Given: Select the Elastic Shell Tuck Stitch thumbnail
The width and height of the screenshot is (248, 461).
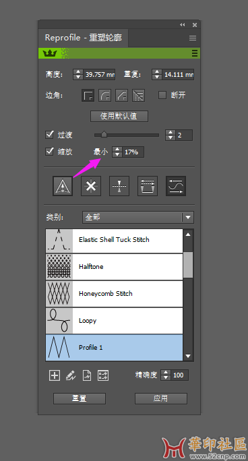Looking at the screenshot, I should (x=59, y=241).
